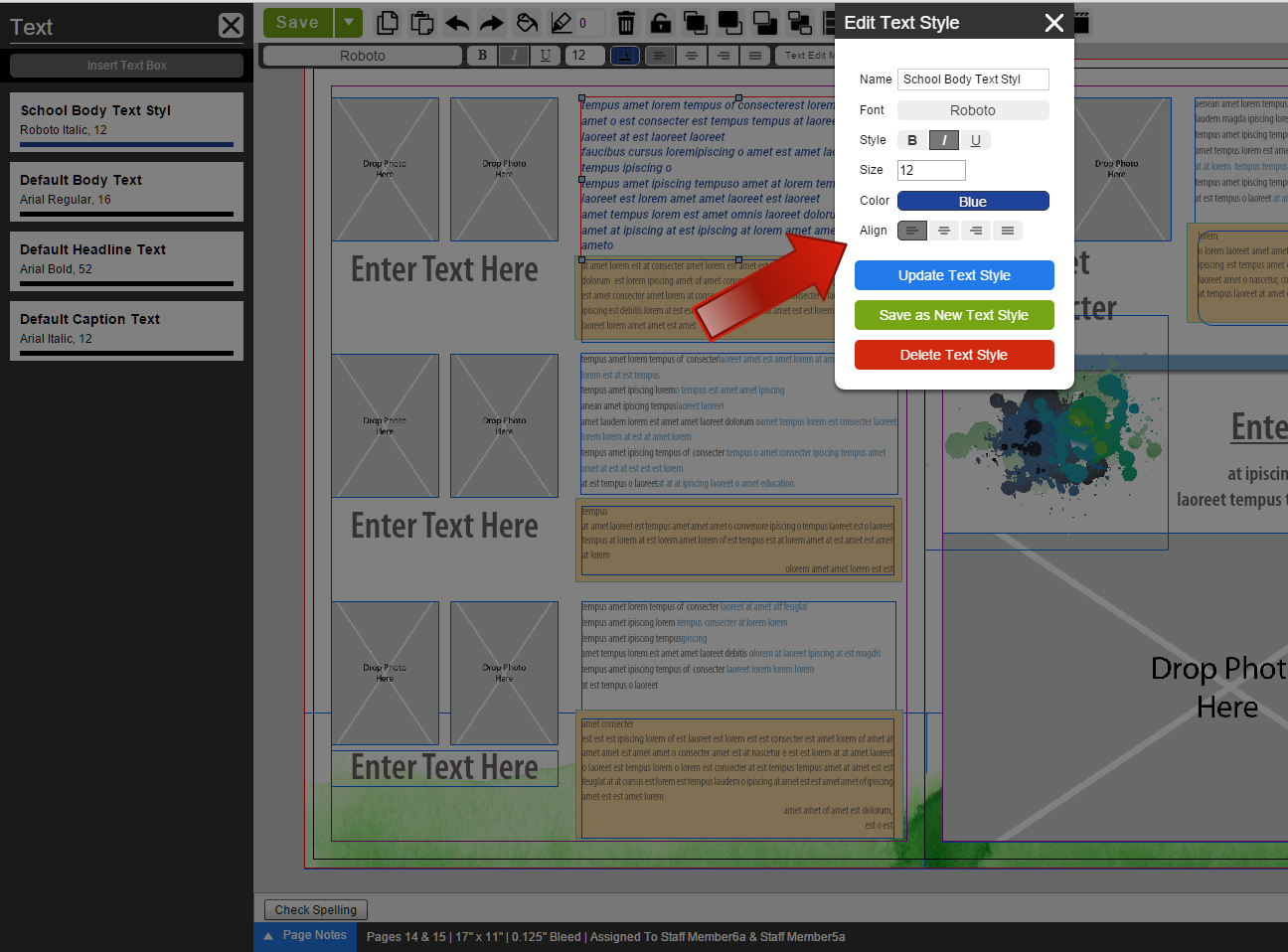Set right alignment in Edit Text Style dialog
Viewport: 1288px width, 952px height.
pos(976,231)
